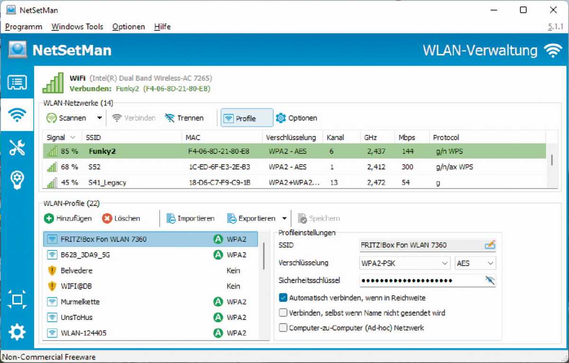
Task: Disconnect using the Trennen button
Action: [x=184, y=118]
